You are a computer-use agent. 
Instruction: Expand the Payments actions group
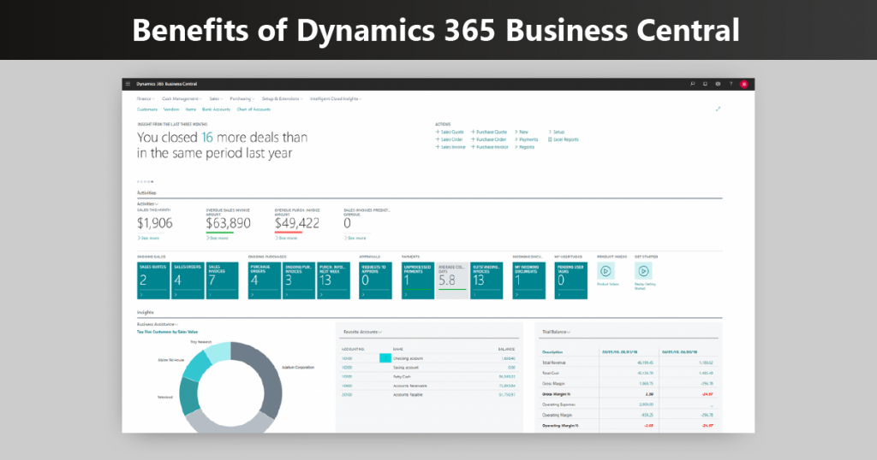click(x=527, y=139)
